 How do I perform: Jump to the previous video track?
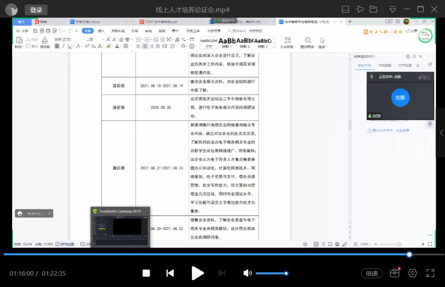click(x=170, y=273)
